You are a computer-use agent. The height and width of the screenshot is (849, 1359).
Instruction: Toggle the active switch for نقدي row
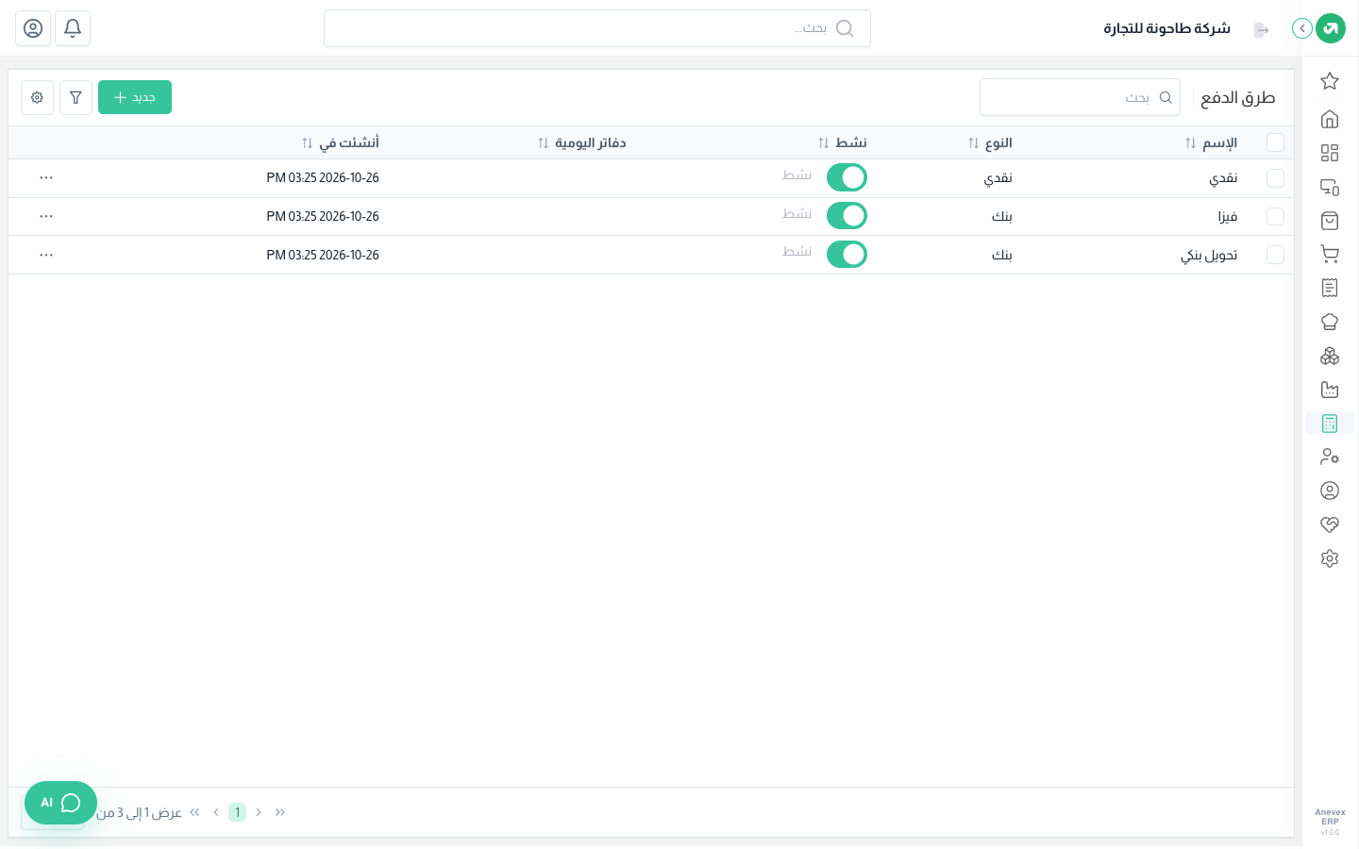coord(847,177)
